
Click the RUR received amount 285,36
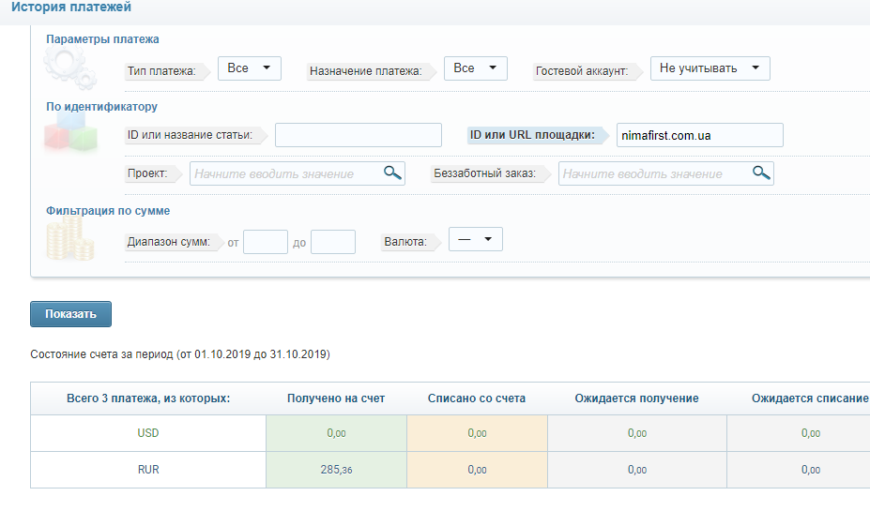coord(336,470)
